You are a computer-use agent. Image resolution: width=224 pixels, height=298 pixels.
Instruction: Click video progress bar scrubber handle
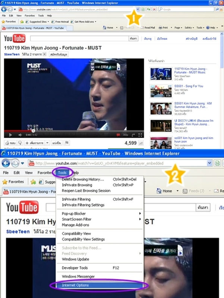[x=33, y=131]
